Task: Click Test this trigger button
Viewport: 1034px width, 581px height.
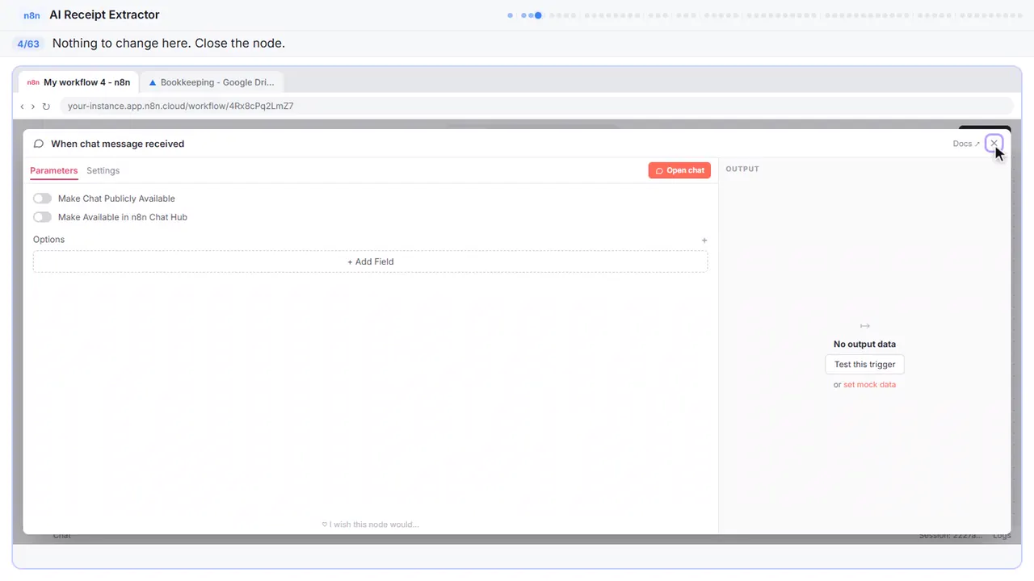Action: (864, 364)
